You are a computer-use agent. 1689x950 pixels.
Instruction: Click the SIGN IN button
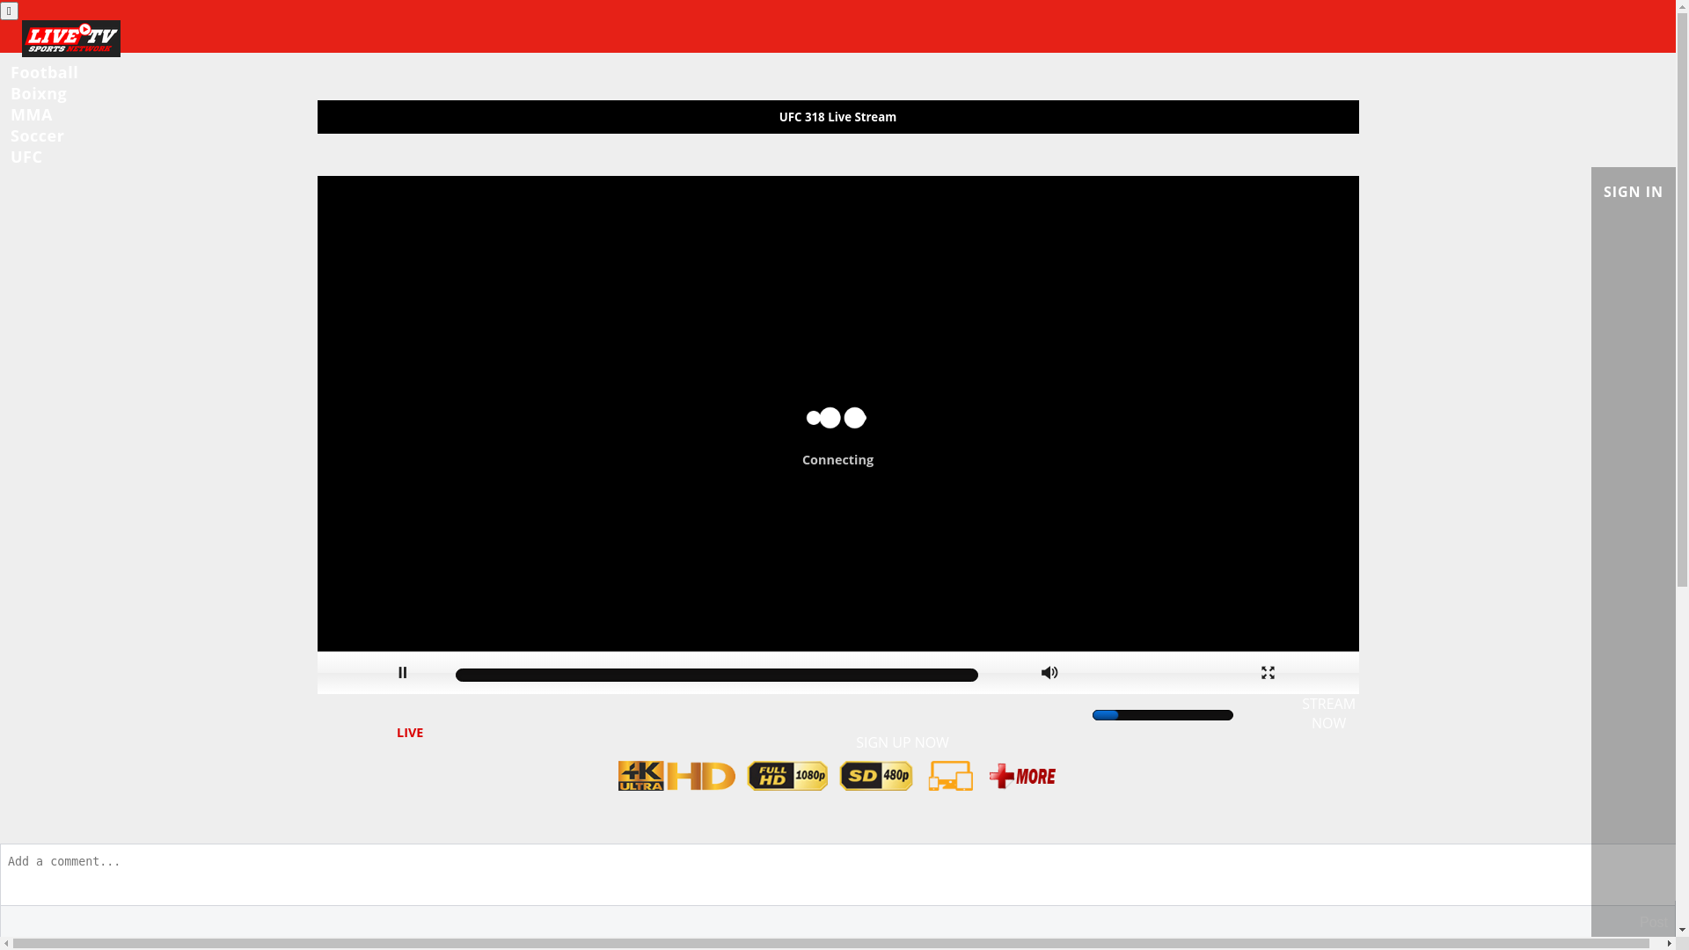click(1633, 192)
